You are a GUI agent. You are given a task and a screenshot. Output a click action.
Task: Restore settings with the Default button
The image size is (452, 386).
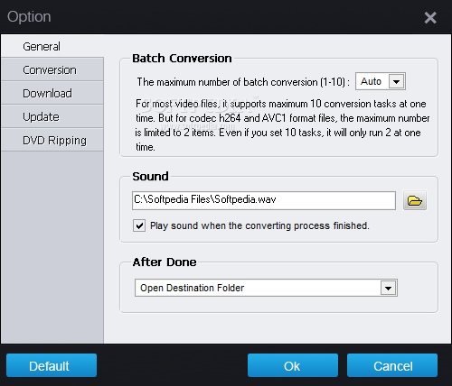pyautogui.click(x=52, y=365)
